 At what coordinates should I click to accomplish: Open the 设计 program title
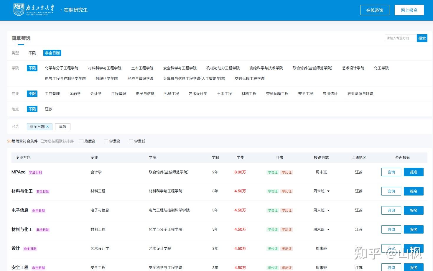point(16,248)
